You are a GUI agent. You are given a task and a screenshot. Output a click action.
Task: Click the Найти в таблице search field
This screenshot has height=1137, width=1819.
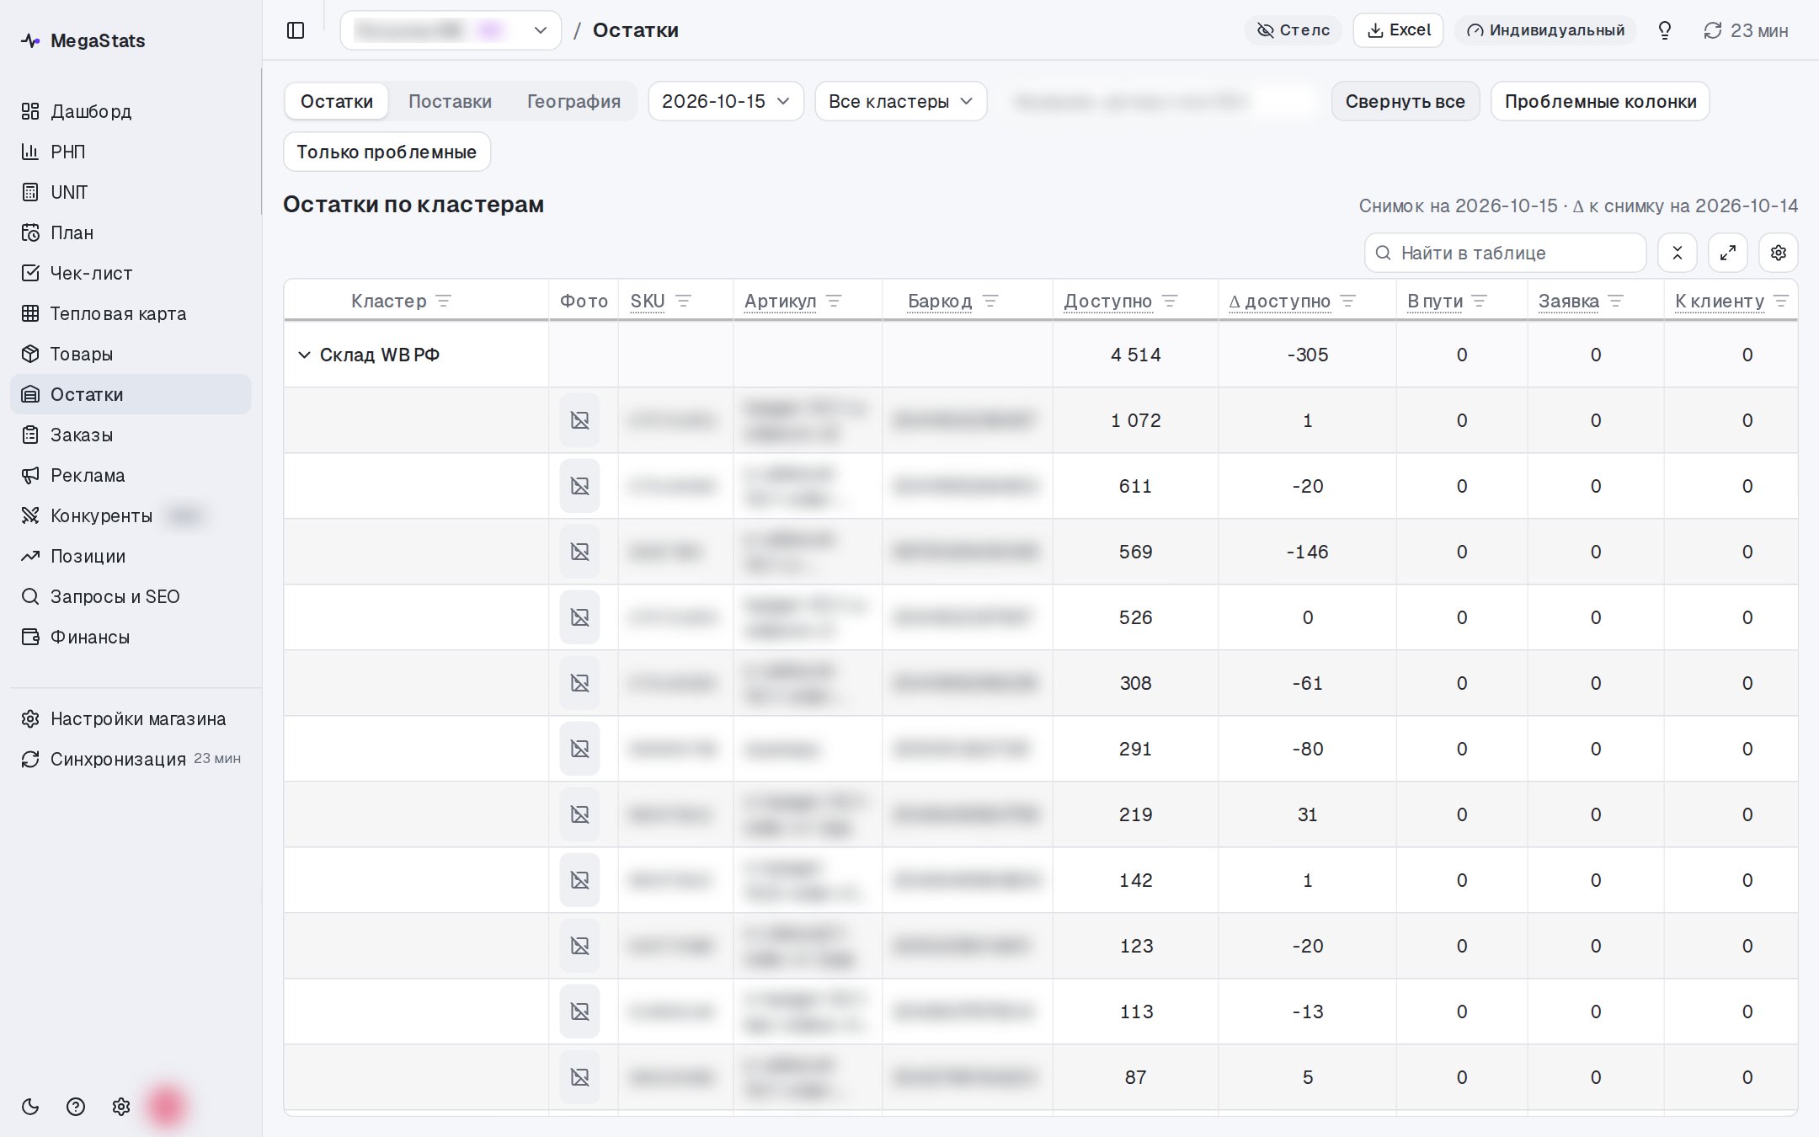coord(1505,253)
